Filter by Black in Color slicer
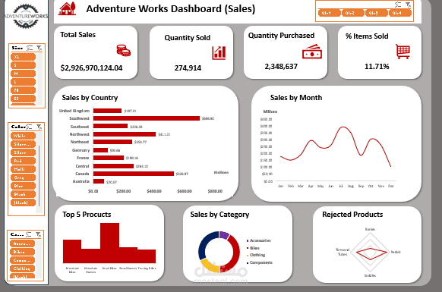Image resolution: width=442 pixels, height=292 pixels. (x=23, y=194)
